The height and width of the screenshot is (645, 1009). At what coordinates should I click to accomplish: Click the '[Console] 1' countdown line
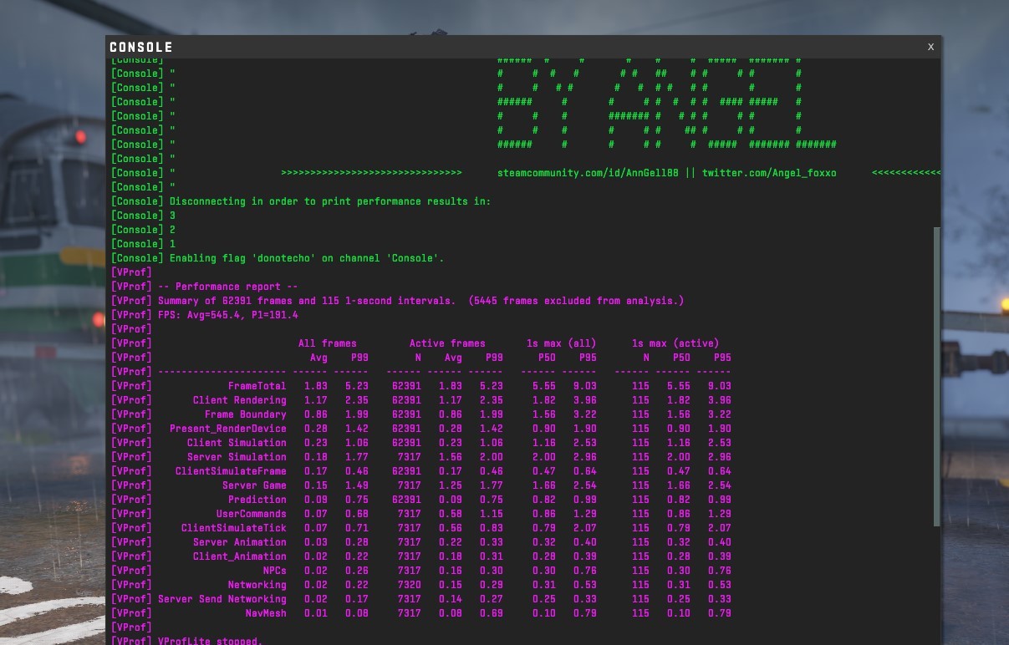tap(143, 244)
